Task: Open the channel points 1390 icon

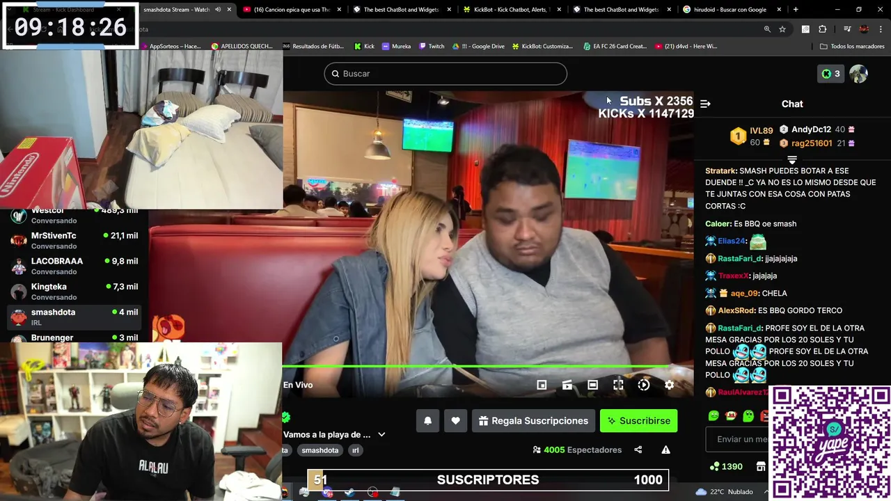Action: click(x=726, y=466)
